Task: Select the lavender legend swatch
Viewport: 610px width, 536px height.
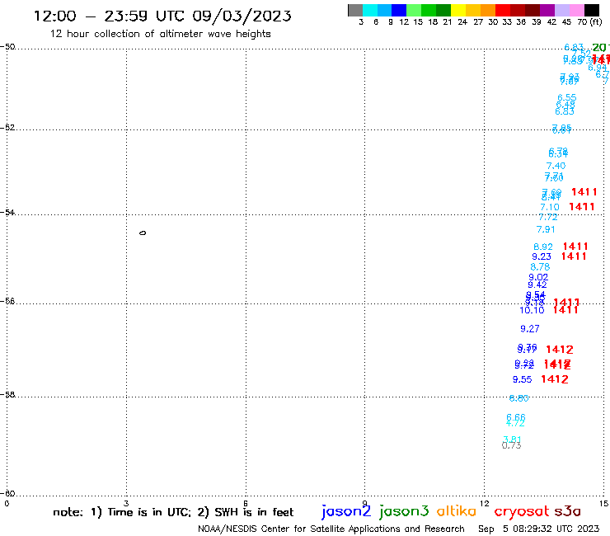Action: point(561,11)
